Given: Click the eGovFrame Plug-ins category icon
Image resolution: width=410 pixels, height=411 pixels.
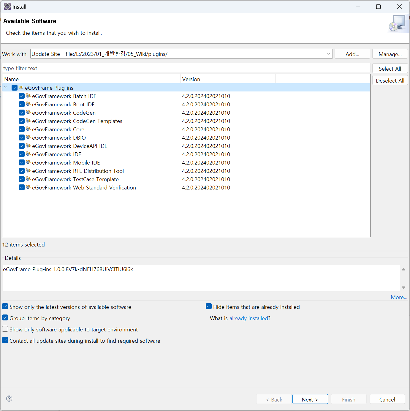Looking at the screenshot, I should (x=21, y=87).
